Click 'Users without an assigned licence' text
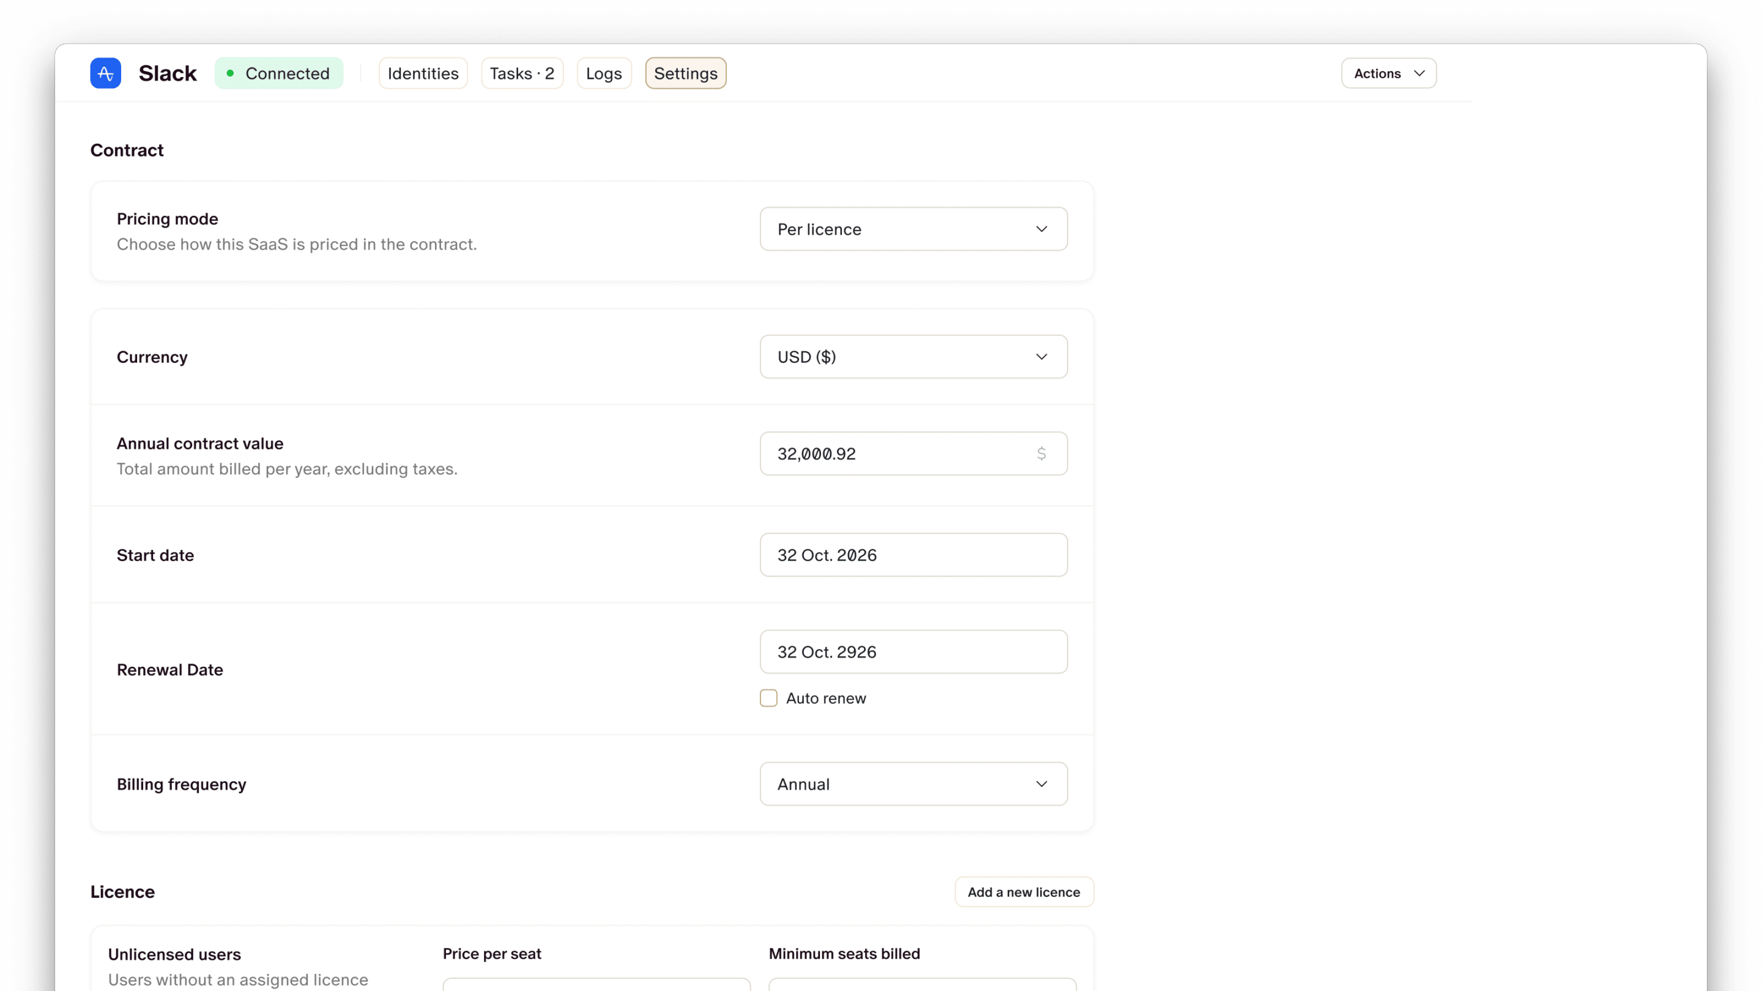 click(x=238, y=979)
